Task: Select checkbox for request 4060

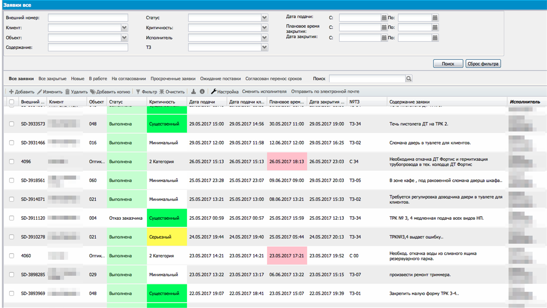Action: click(11, 256)
